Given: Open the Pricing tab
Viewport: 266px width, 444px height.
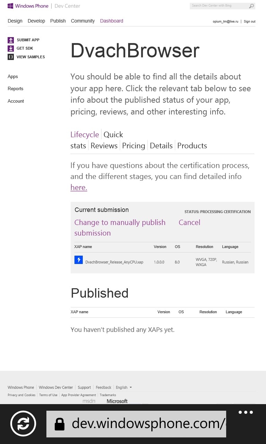Looking at the screenshot, I should [133, 146].
